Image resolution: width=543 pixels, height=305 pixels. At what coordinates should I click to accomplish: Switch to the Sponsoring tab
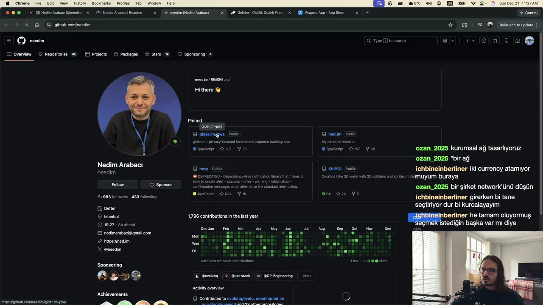pyautogui.click(x=195, y=54)
